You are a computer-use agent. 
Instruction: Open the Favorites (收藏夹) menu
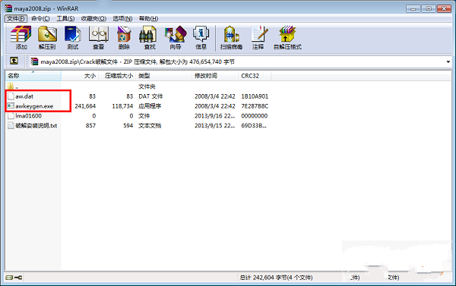(x=93, y=18)
